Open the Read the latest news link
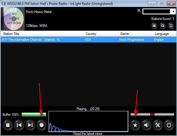 point(88,134)
